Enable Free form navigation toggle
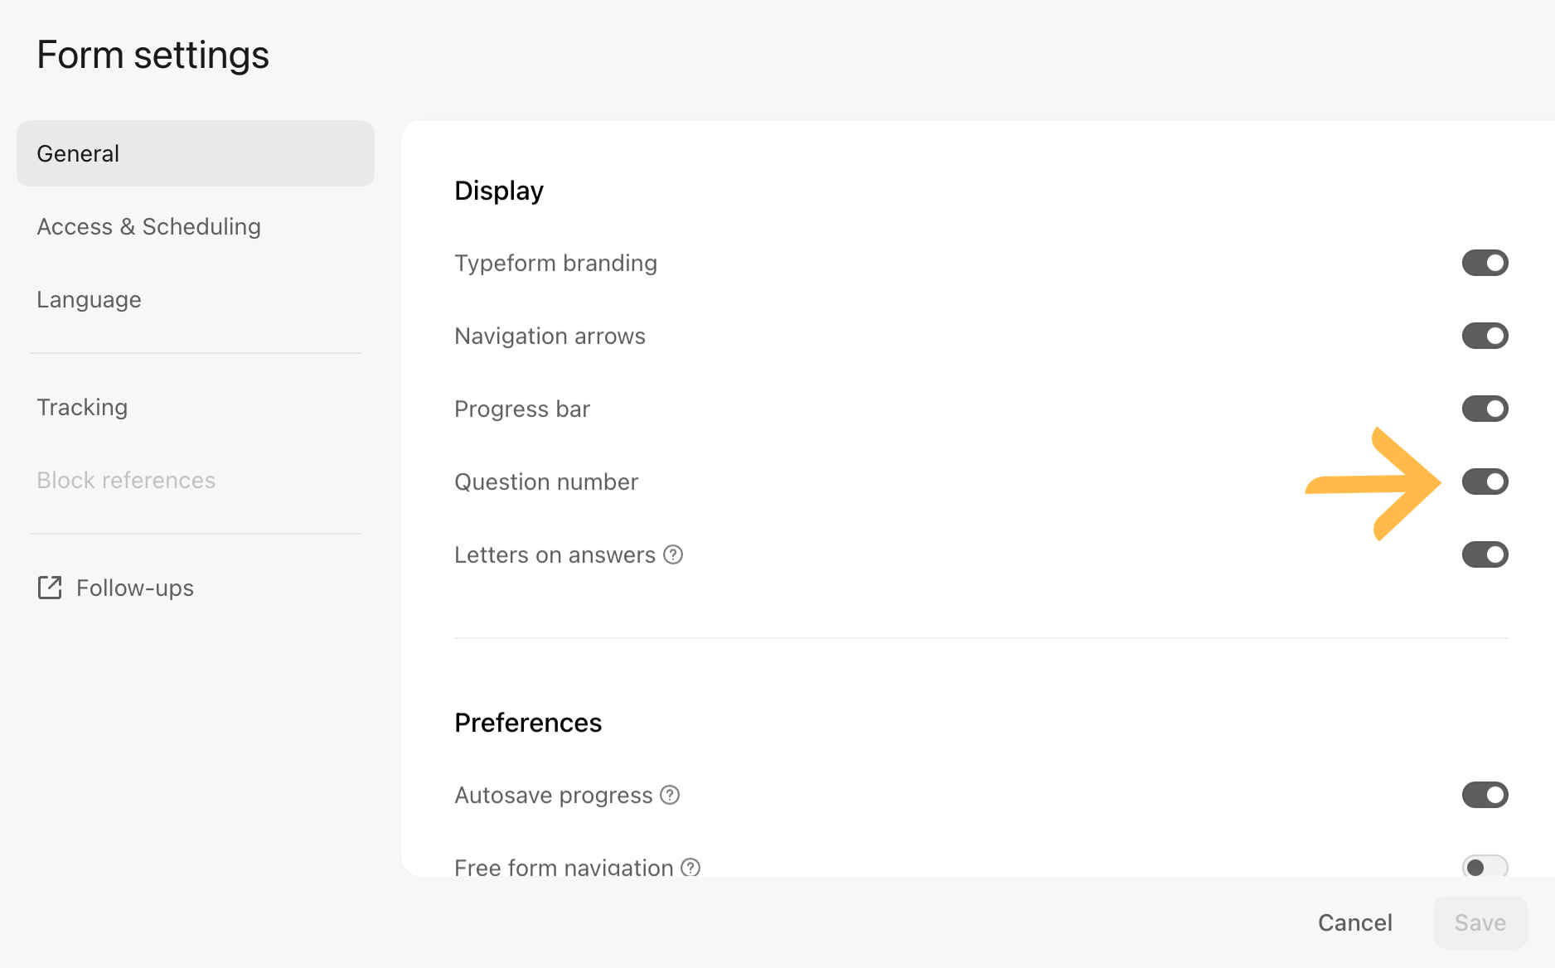 1485,866
